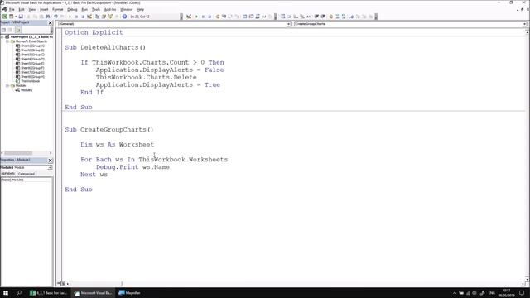530x298 pixels.
Task: Open the Immediate Window from the Debug toolbar
Action: click(x=251, y=17)
